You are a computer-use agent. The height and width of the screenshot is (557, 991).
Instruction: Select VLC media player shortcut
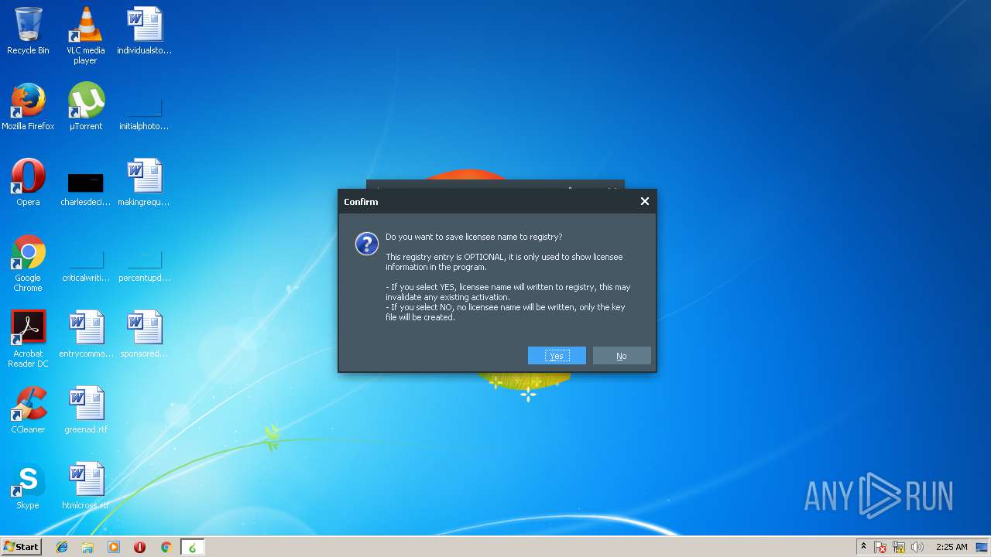tap(85, 35)
